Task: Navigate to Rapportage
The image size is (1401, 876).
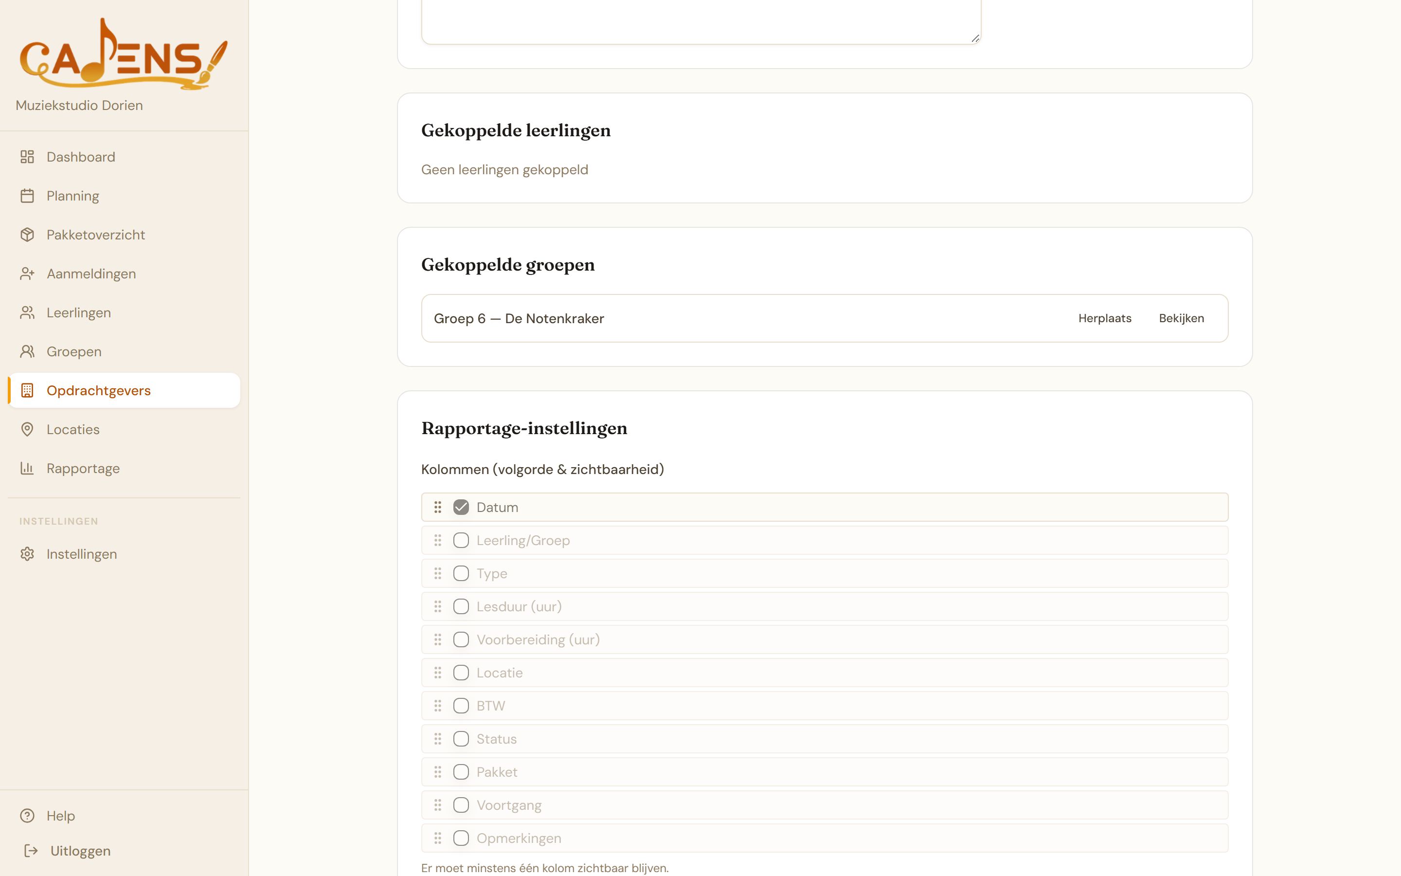Action: [x=124, y=468]
